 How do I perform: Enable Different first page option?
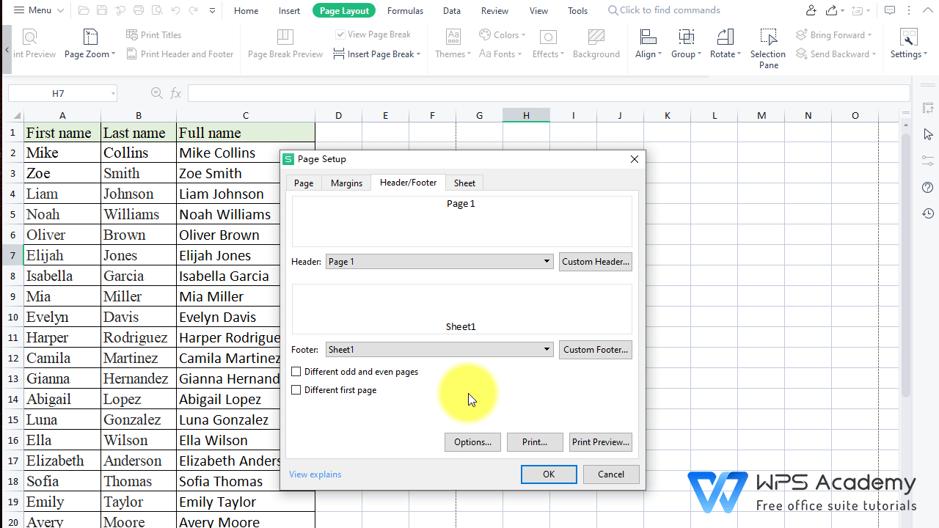(296, 390)
